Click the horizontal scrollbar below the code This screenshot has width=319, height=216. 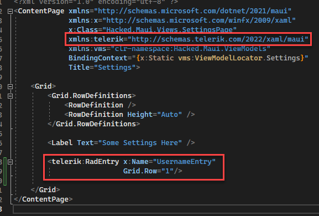pyautogui.click(x=166, y=209)
